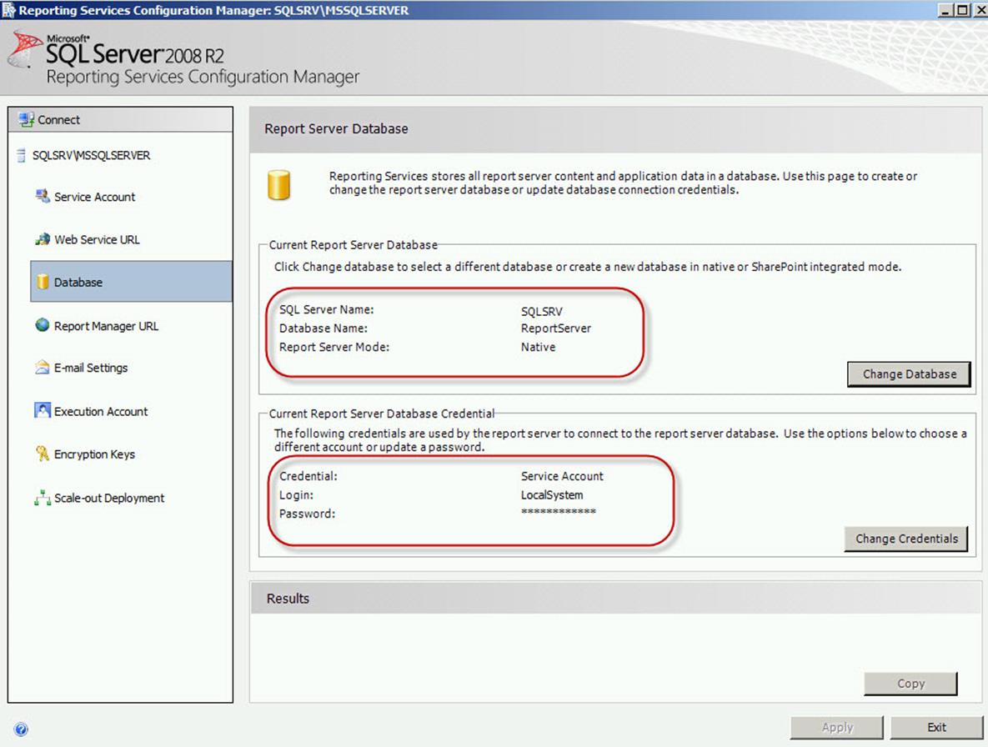Click the 'Login:' label
Screen dimensions: 988x747
(296, 495)
